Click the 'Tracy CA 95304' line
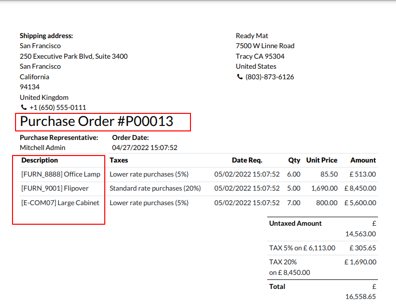The image size is (396, 307). 260,56
